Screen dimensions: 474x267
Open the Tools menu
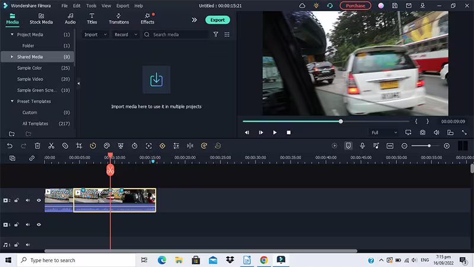91,5
